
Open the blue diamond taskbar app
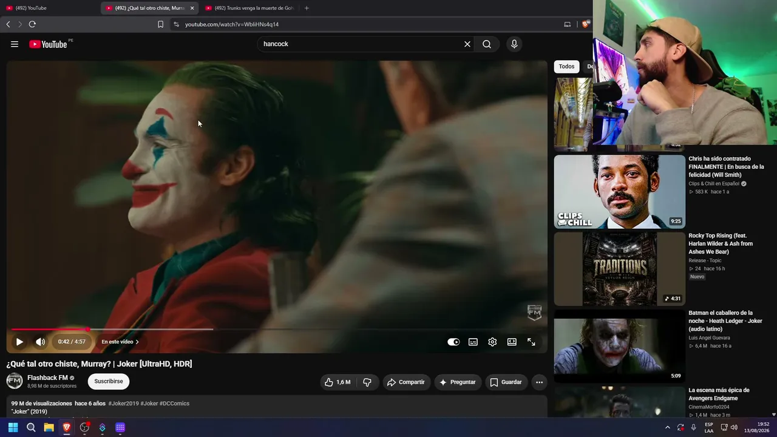[x=103, y=427]
